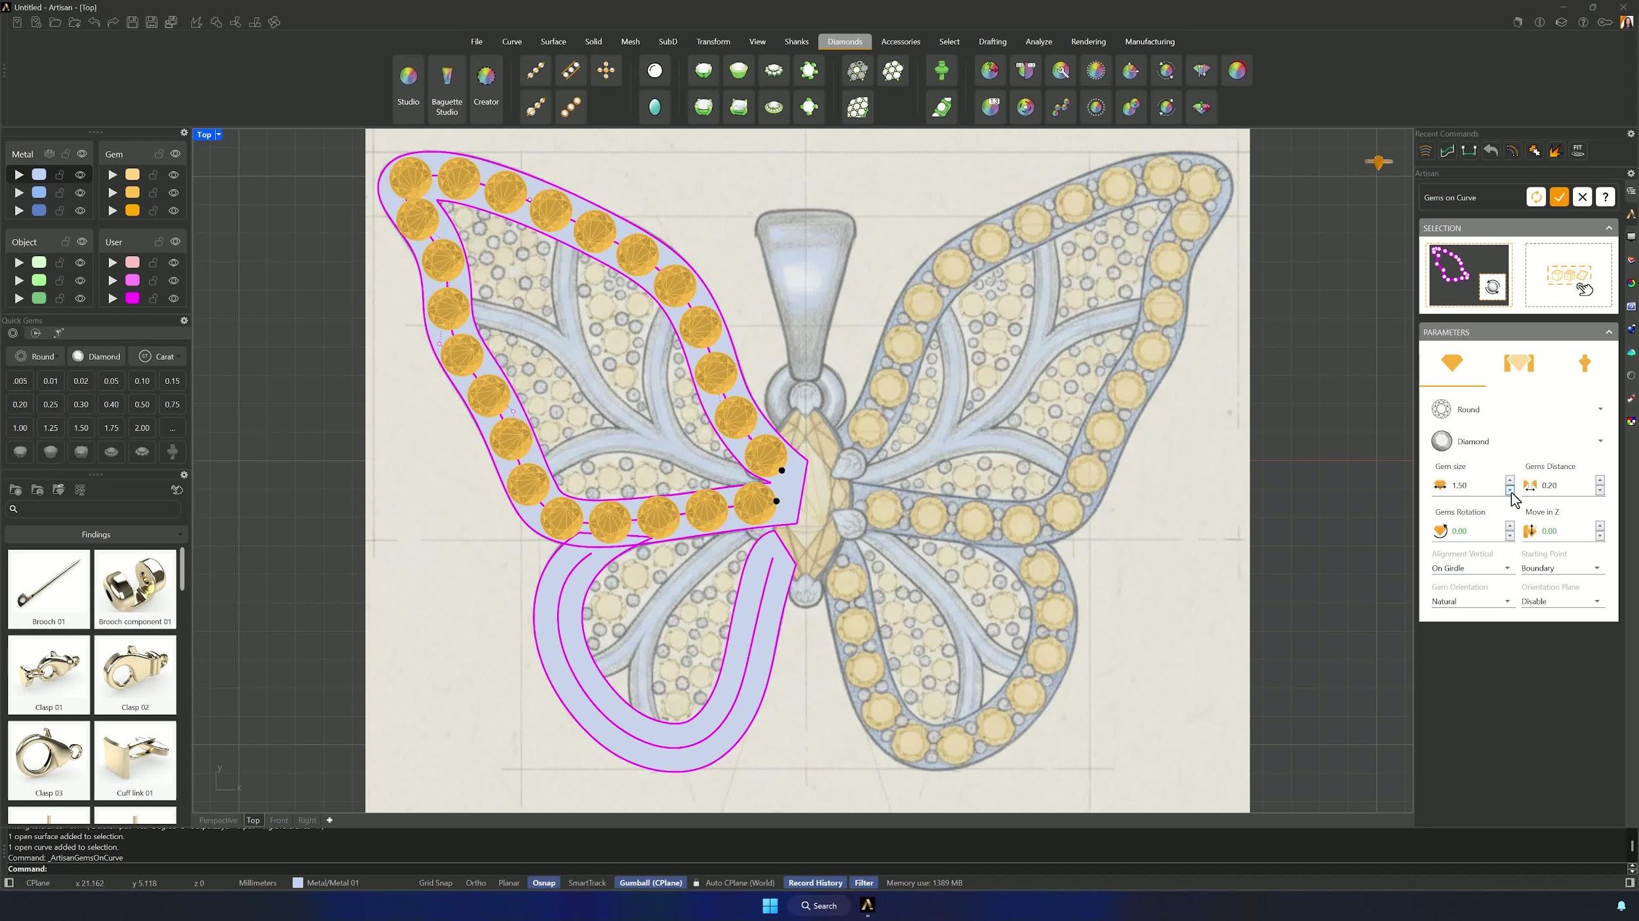Click the Metal/Metal 01 layer swatch

pos(298,883)
